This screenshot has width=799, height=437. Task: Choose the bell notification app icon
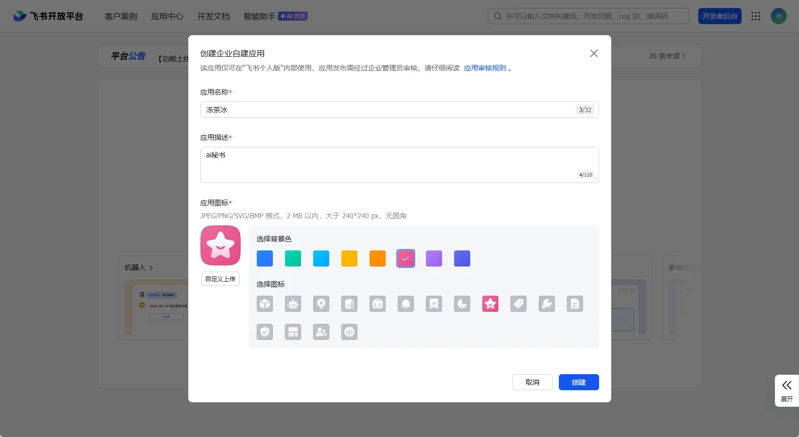pos(406,304)
